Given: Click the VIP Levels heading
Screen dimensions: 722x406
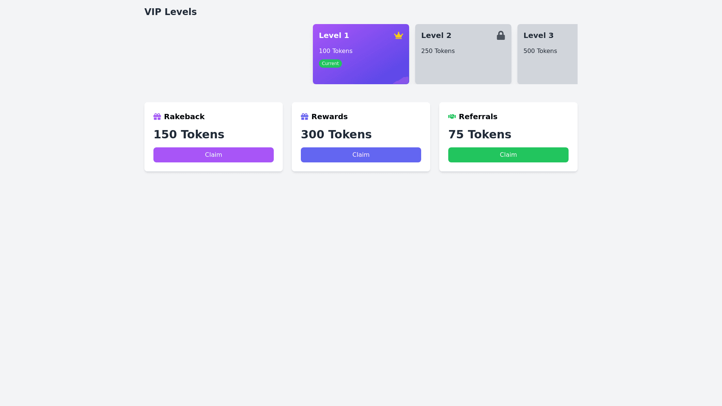Looking at the screenshot, I should [x=170, y=12].
